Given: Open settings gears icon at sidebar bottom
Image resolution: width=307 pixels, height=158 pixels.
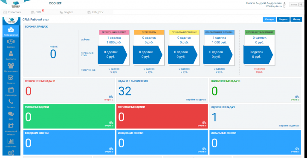Looking at the screenshot, I should [x=11, y=153].
